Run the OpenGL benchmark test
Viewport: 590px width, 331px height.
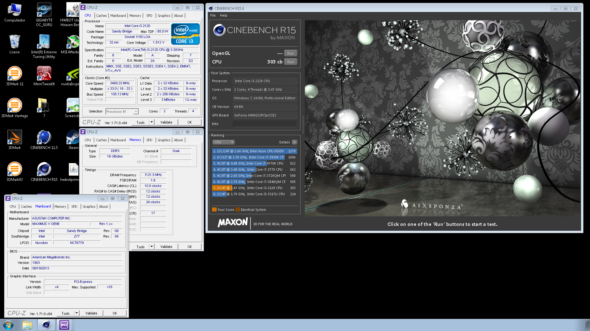tap(290, 53)
